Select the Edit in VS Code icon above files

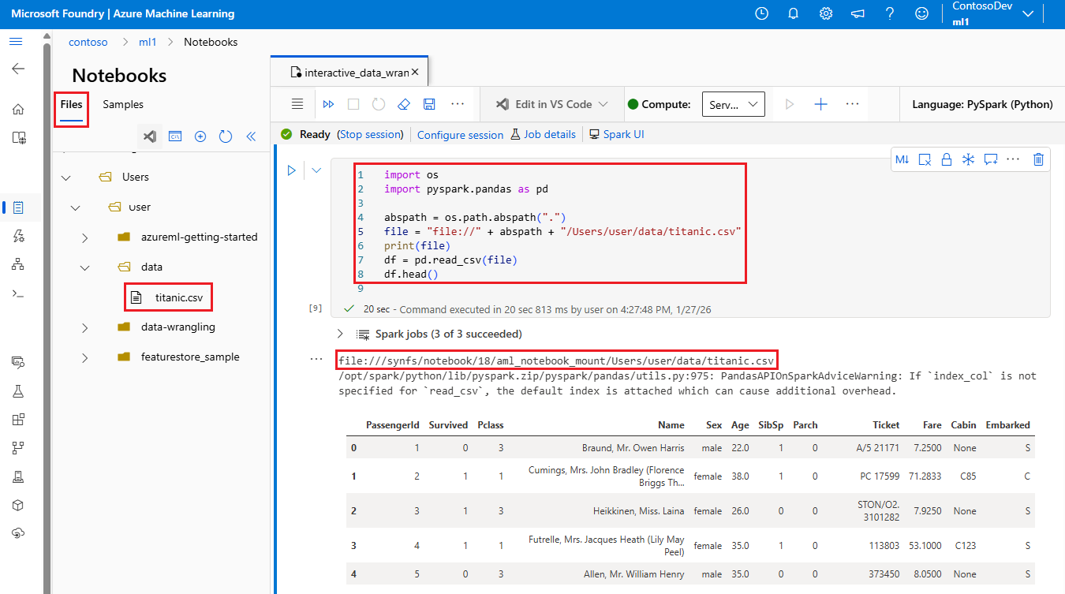point(149,136)
